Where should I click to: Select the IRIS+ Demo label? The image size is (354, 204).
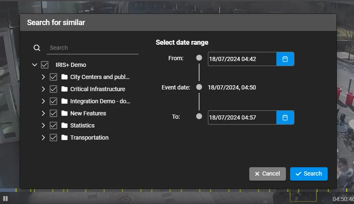tap(71, 65)
